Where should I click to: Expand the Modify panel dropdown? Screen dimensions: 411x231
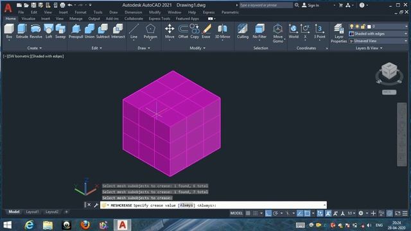tap(198, 48)
